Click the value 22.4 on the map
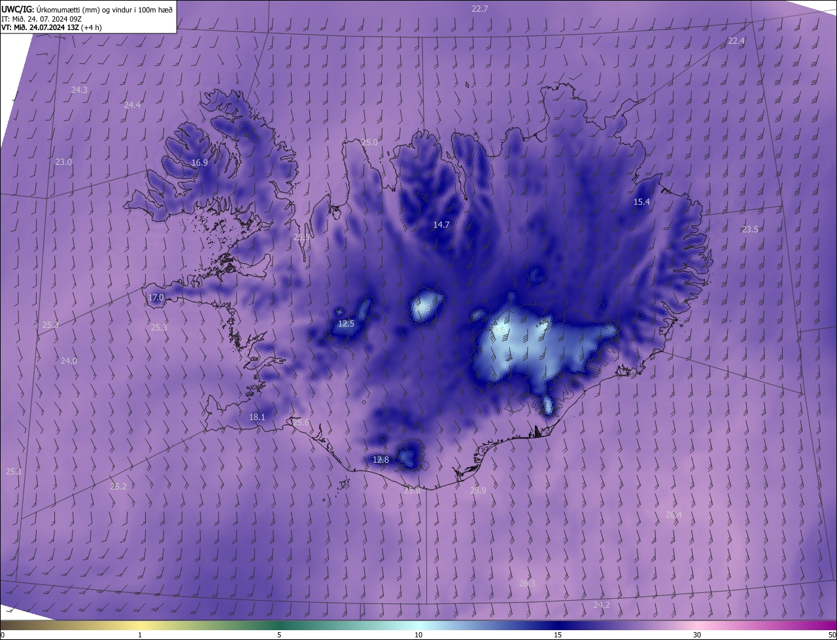837x640 pixels. click(736, 41)
